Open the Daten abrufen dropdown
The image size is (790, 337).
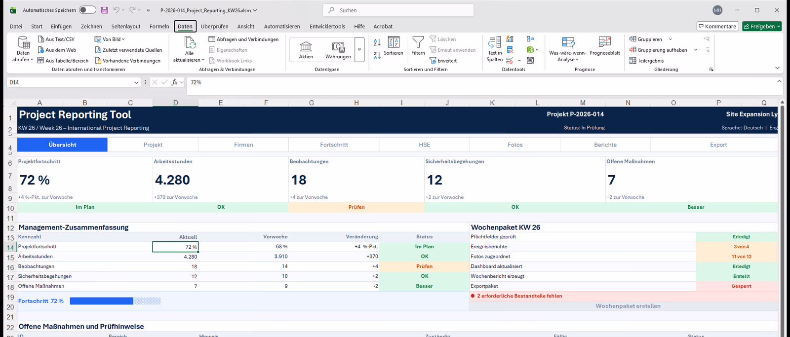[23, 49]
